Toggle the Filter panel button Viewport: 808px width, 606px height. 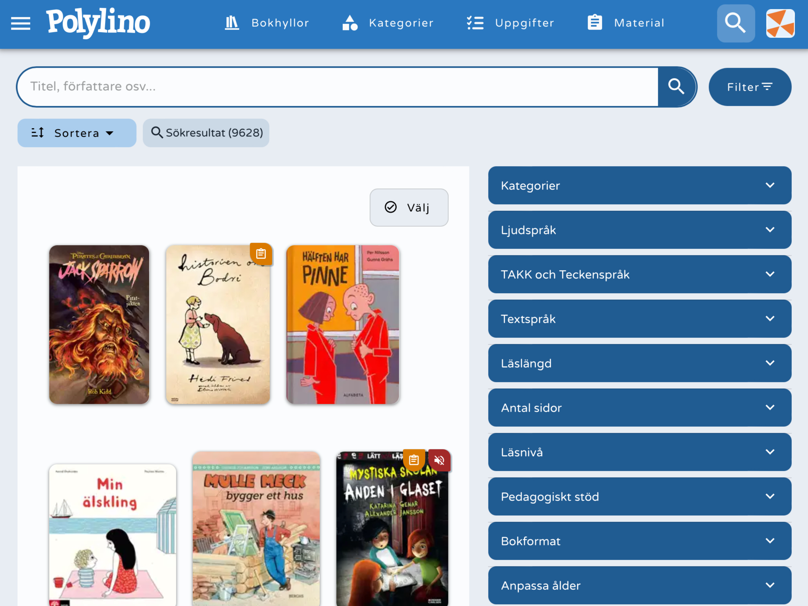(x=750, y=87)
